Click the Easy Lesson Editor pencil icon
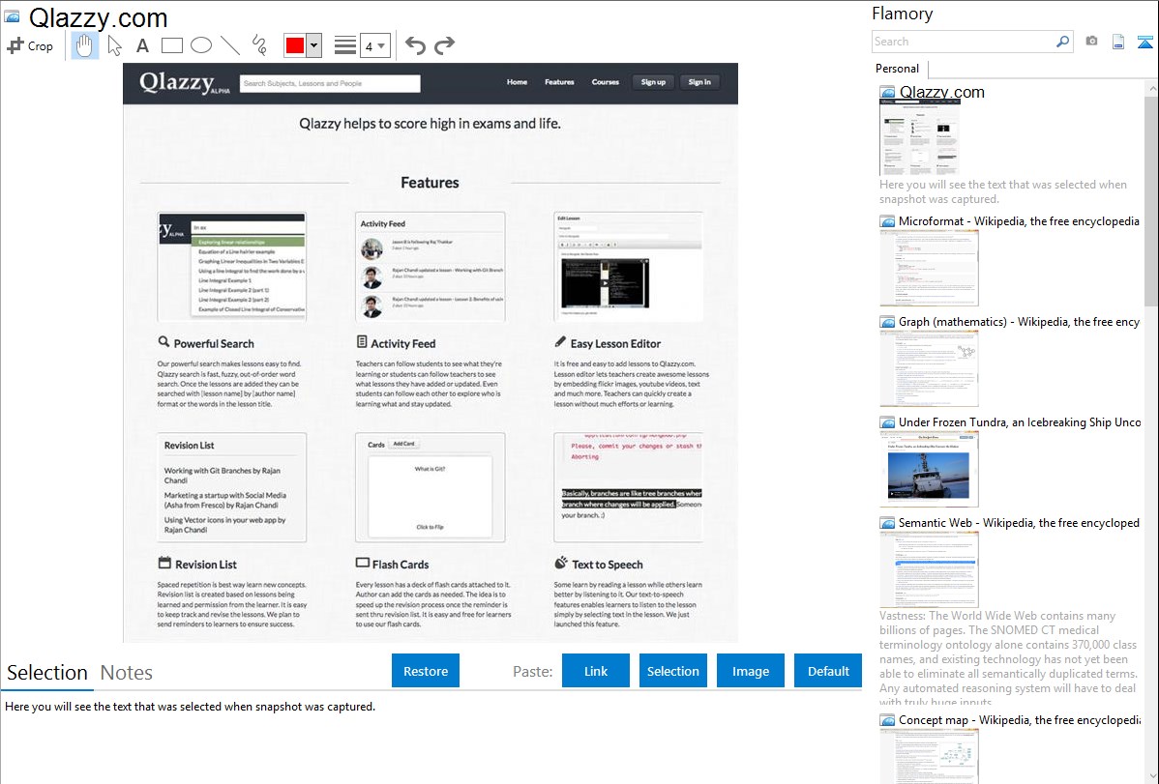The height and width of the screenshot is (784, 1159). click(560, 341)
